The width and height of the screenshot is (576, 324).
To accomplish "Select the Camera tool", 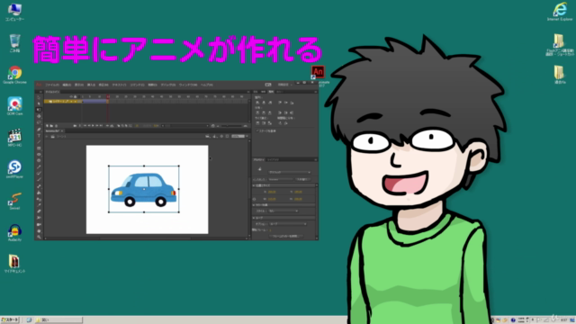I will click(x=39, y=224).
